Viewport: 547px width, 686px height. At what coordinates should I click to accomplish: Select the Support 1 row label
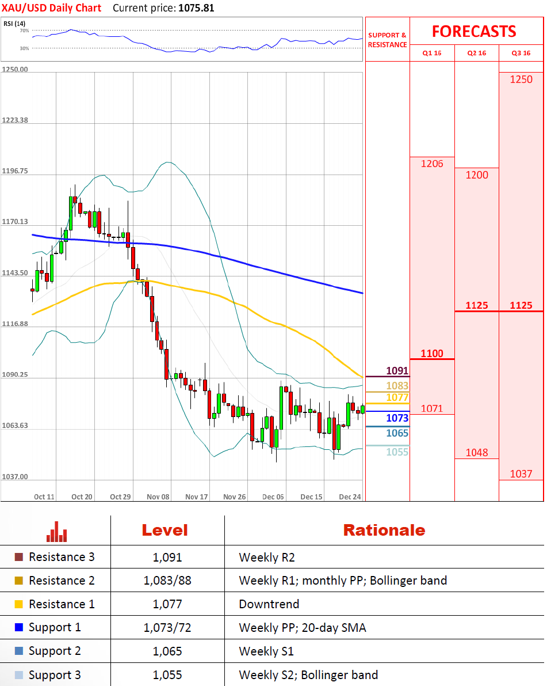[x=55, y=628]
